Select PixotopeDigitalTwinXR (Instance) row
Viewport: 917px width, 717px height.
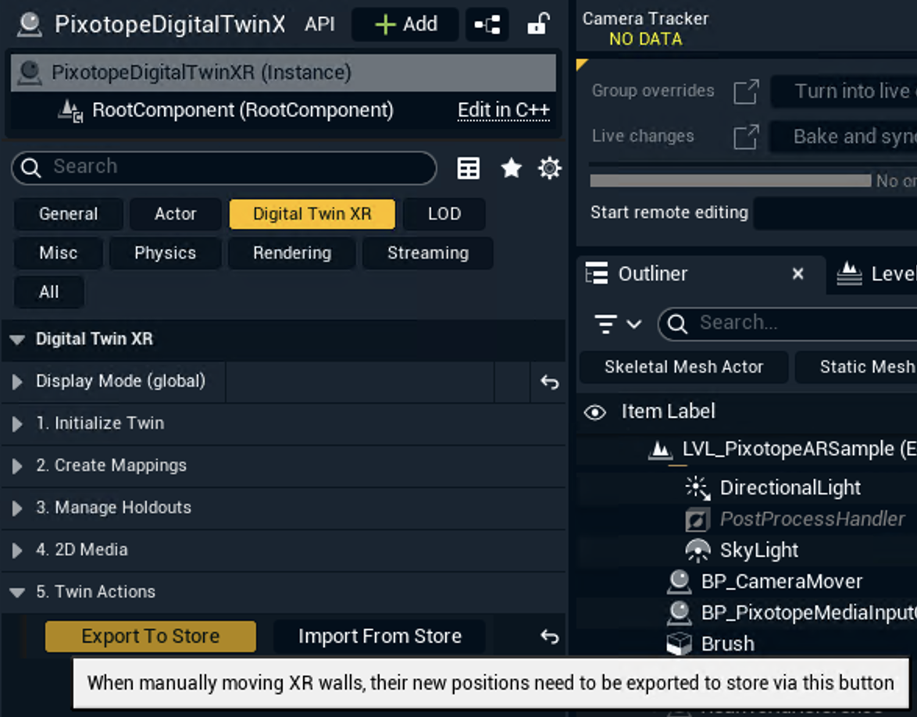click(x=283, y=73)
